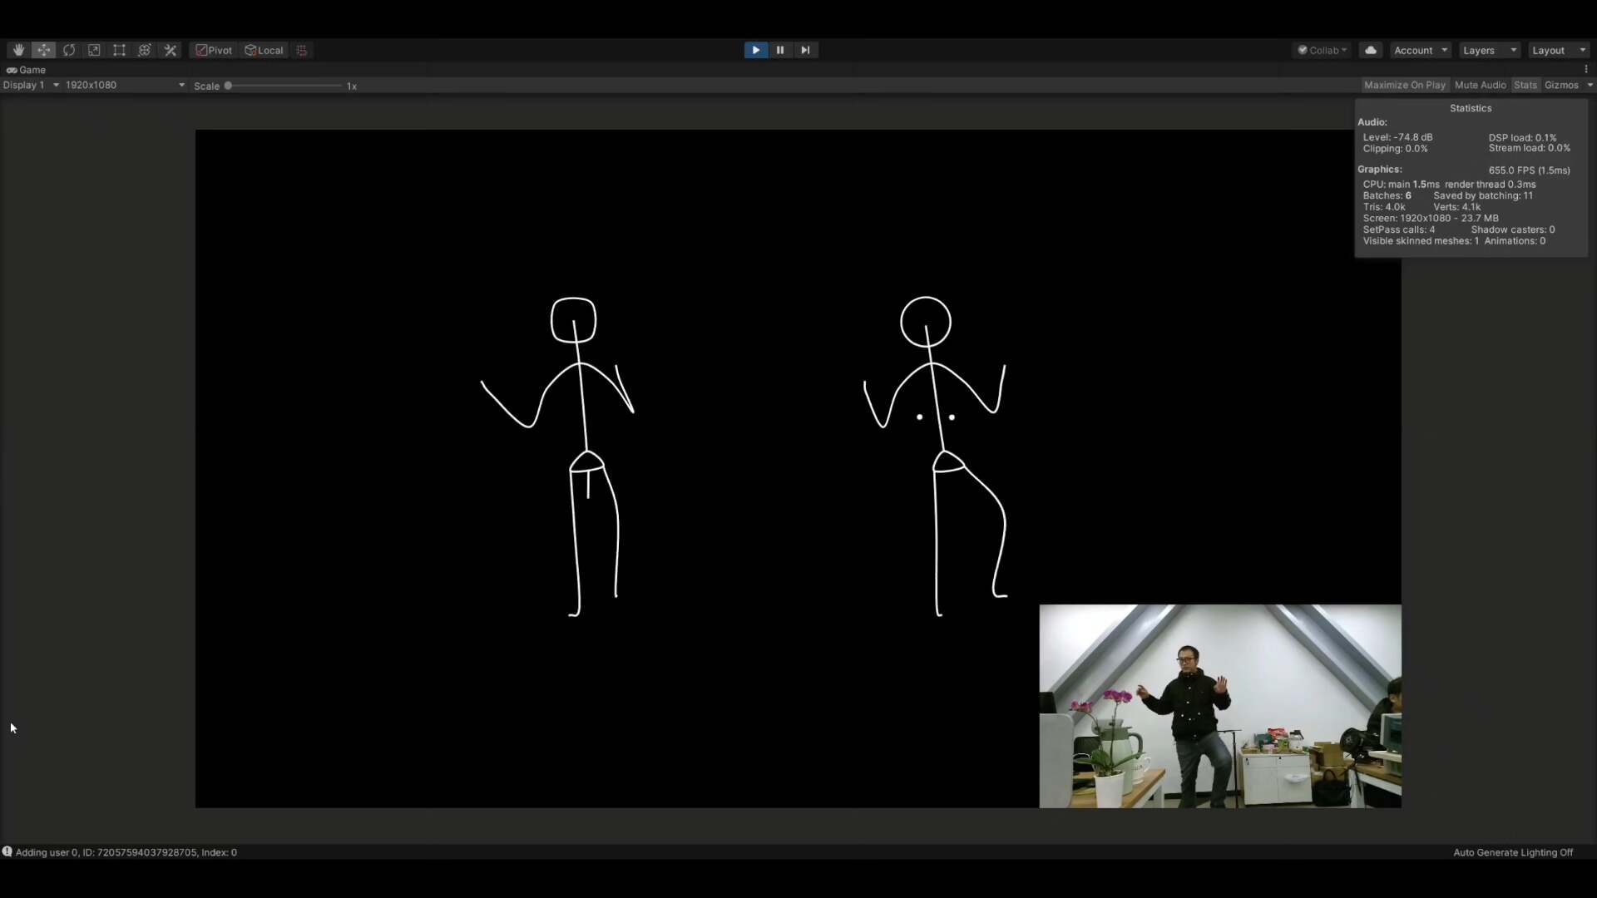Toggle the Stats overlay
This screenshot has height=898, width=1597.
[1525, 85]
